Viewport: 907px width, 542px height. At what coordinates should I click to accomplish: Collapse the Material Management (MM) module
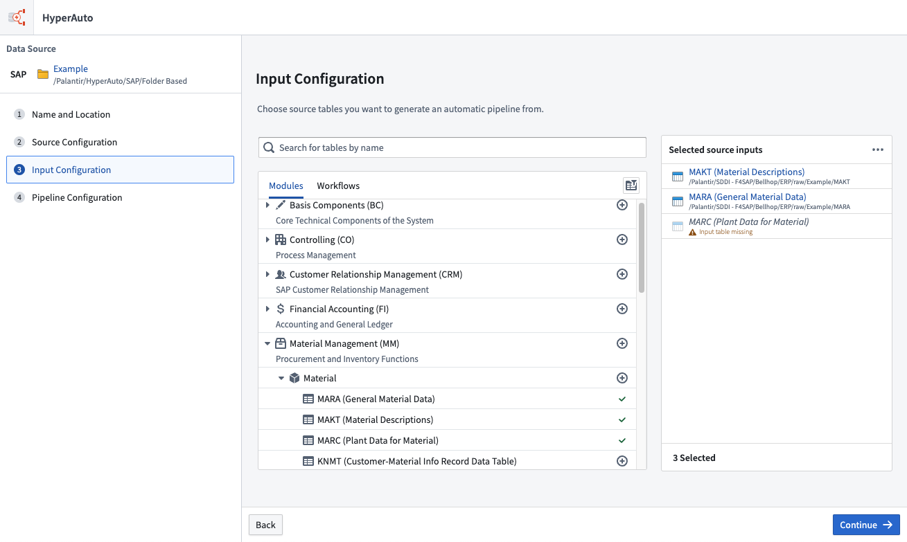point(267,343)
